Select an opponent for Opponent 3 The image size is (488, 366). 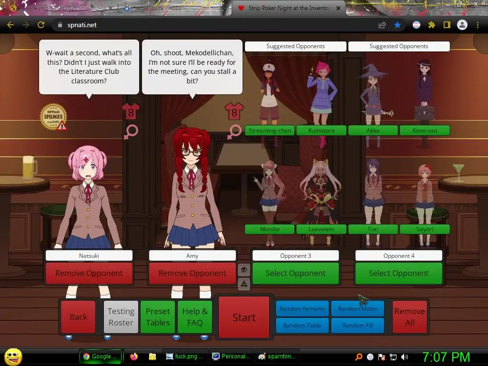[295, 273]
